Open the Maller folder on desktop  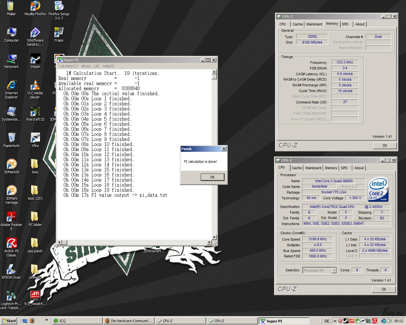pyautogui.click(x=11, y=9)
